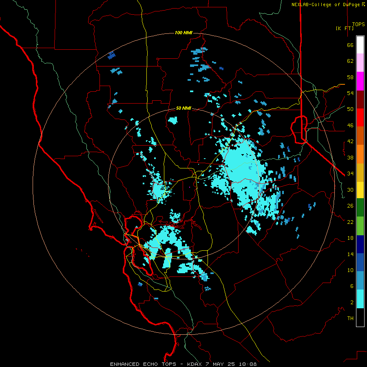Viewport: 367px width, 367px height.
Task: Click the legend value 6
Action: 352,286
